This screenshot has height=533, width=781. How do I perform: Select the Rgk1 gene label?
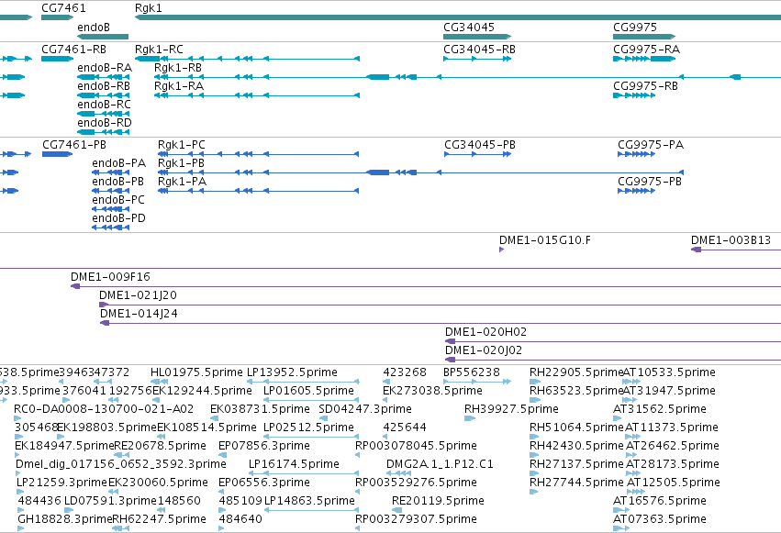click(148, 8)
